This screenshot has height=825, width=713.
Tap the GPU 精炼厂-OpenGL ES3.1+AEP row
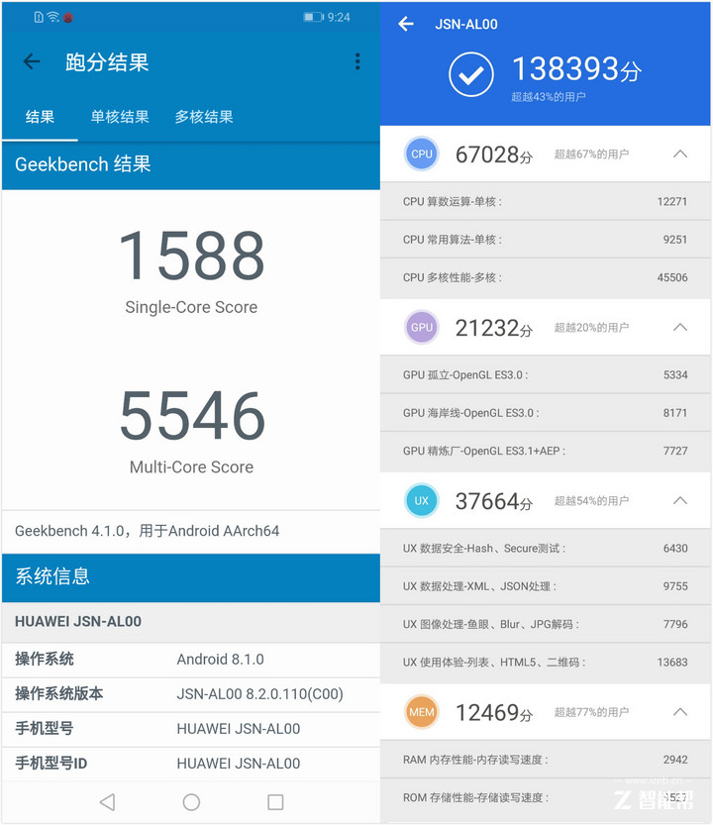(545, 451)
